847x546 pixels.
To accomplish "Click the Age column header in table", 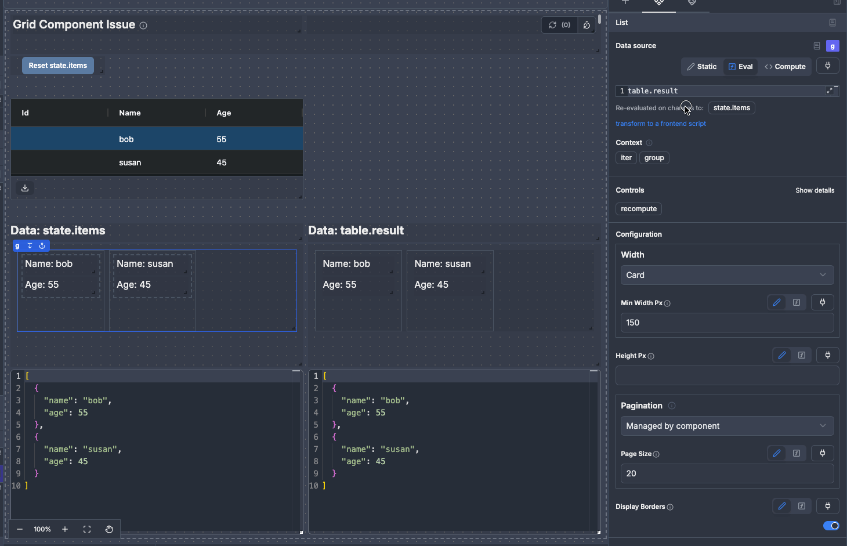I will click(x=254, y=113).
